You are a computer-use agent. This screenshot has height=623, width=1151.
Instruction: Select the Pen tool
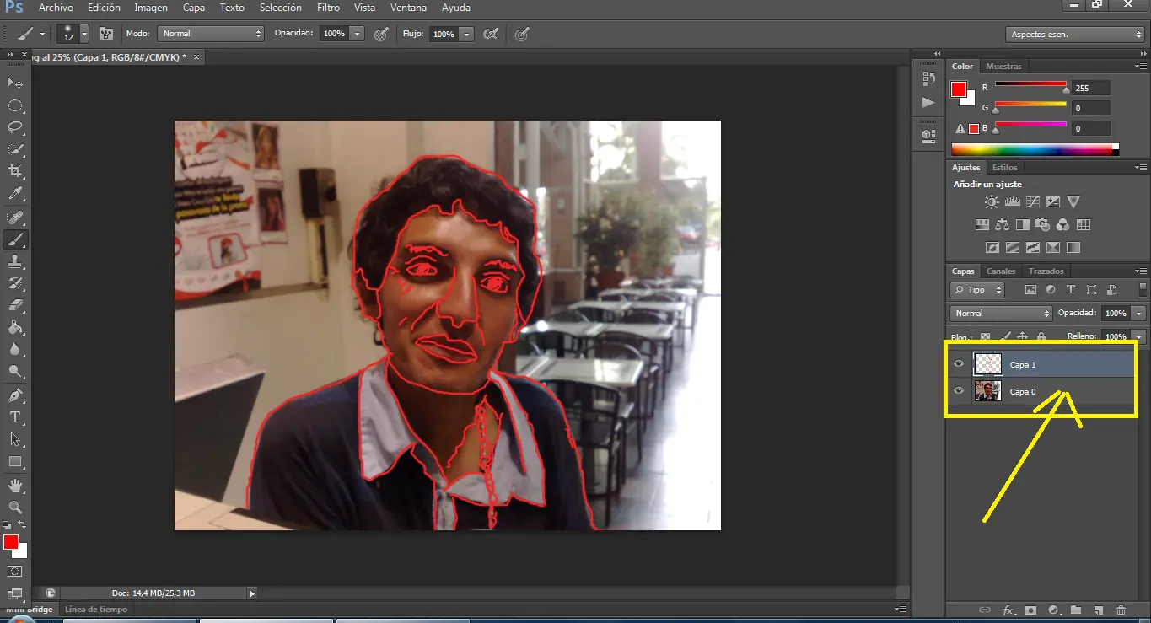15,395
